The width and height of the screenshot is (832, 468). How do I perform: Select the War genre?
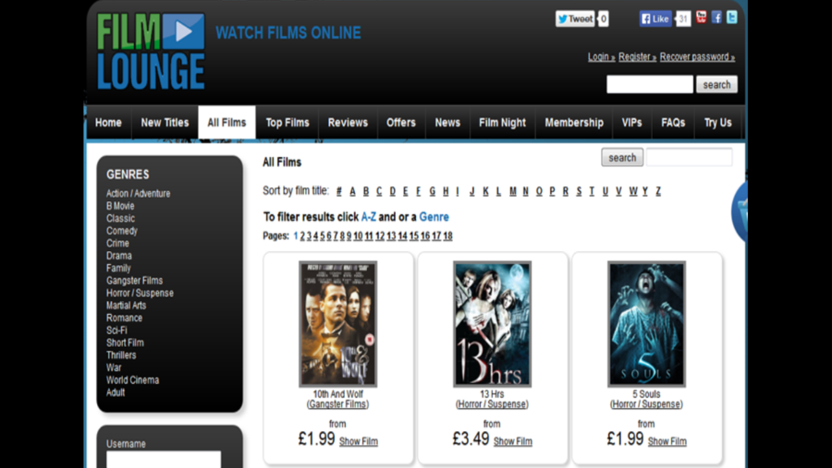tap(114, 367)
